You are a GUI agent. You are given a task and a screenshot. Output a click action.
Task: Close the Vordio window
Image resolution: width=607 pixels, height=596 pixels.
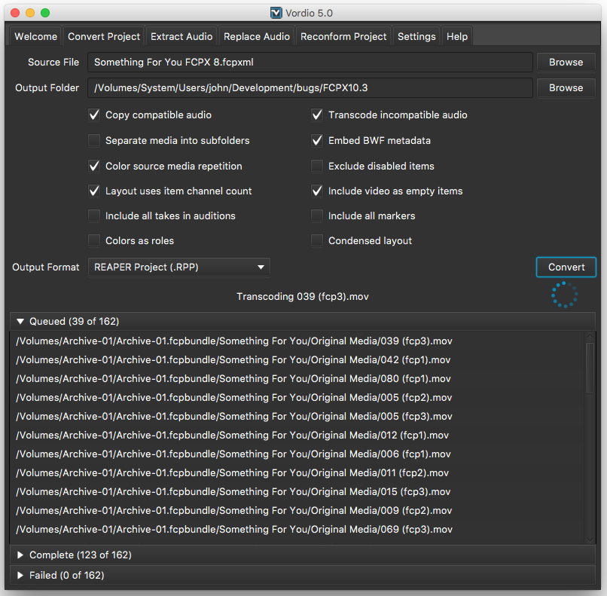click(15, 13)
